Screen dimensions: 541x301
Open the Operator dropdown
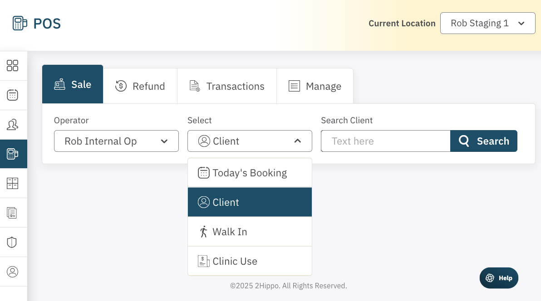116,141
